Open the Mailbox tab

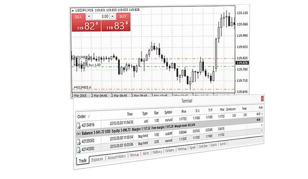point(157,152)
